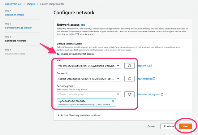Open the Choose a security group dropdown
The image size is (198, 135).
[89, 94]
